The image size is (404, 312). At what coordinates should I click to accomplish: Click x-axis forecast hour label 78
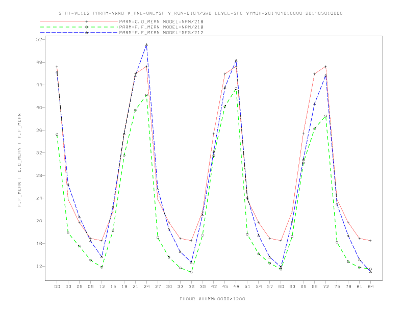click(348, 287)
